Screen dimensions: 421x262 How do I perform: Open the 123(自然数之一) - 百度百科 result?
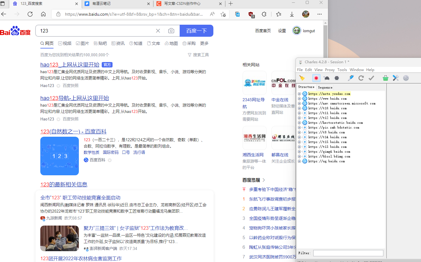point(73,131)
